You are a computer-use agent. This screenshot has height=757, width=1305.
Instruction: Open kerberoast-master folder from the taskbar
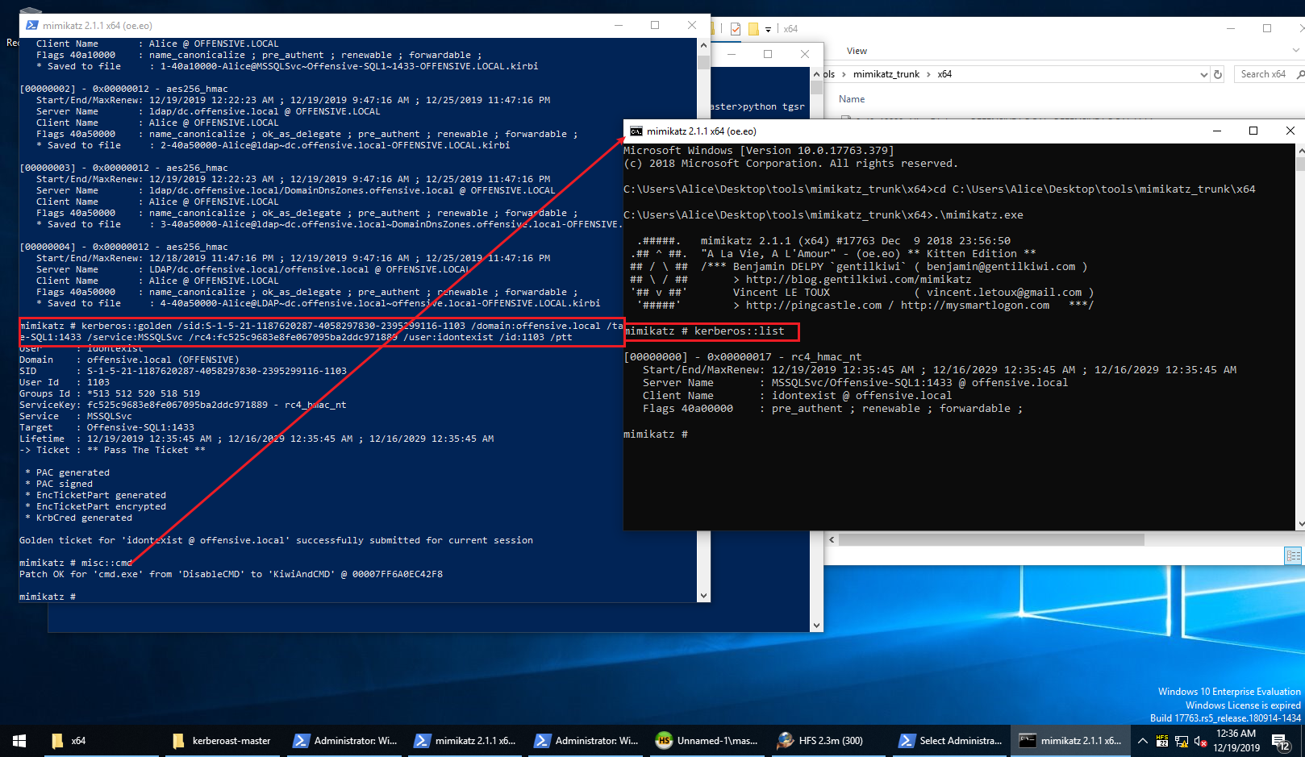tap(222, 740)
